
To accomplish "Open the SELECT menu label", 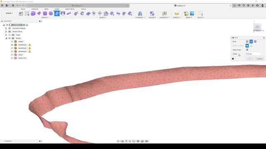I will coord(201,17).
